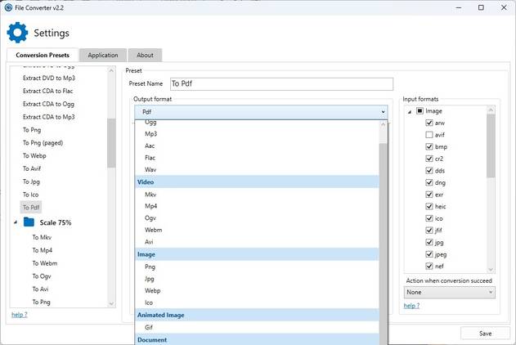Click the scroll-down arrow of the presets list
This screenshot has width=516, height=345.
point(111,303)
